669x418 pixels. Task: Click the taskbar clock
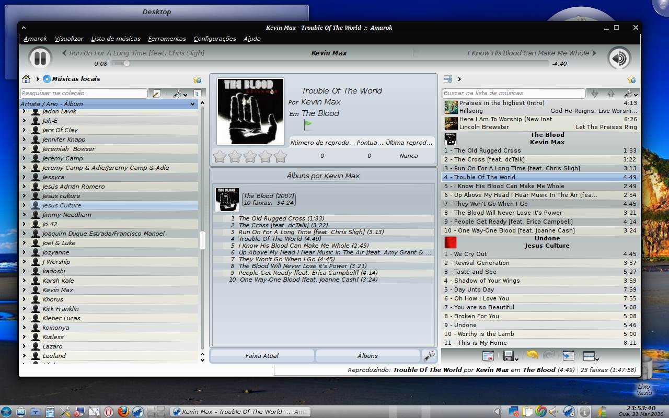[640, 411]
